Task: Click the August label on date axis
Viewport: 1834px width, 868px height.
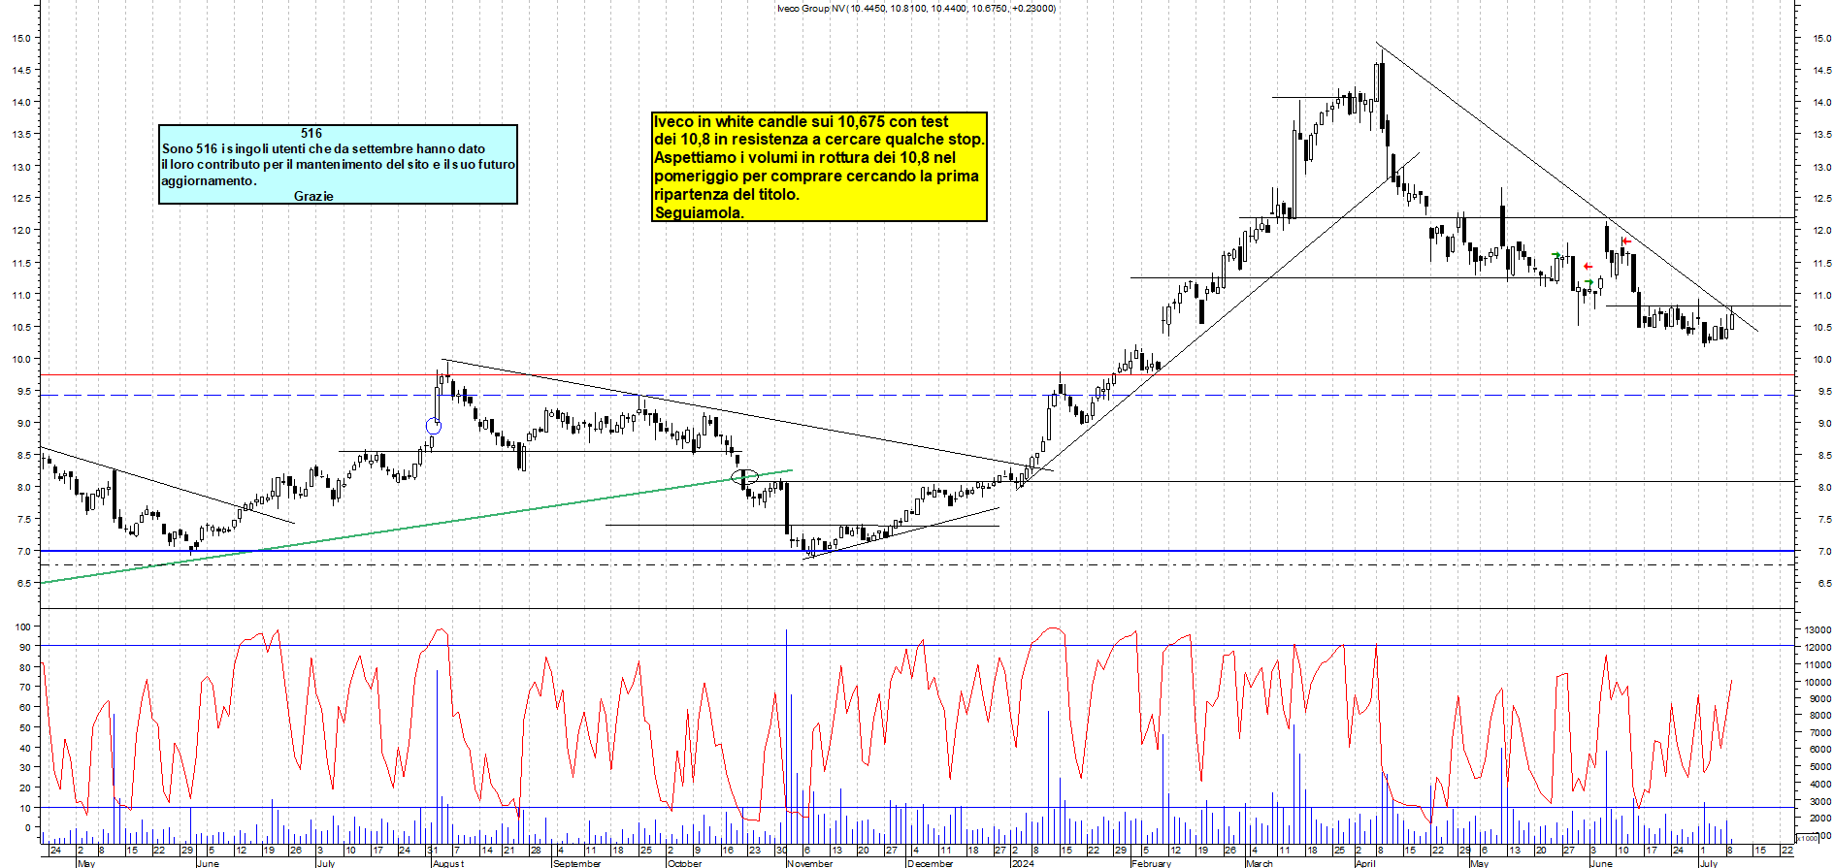Action: (448, 863)
